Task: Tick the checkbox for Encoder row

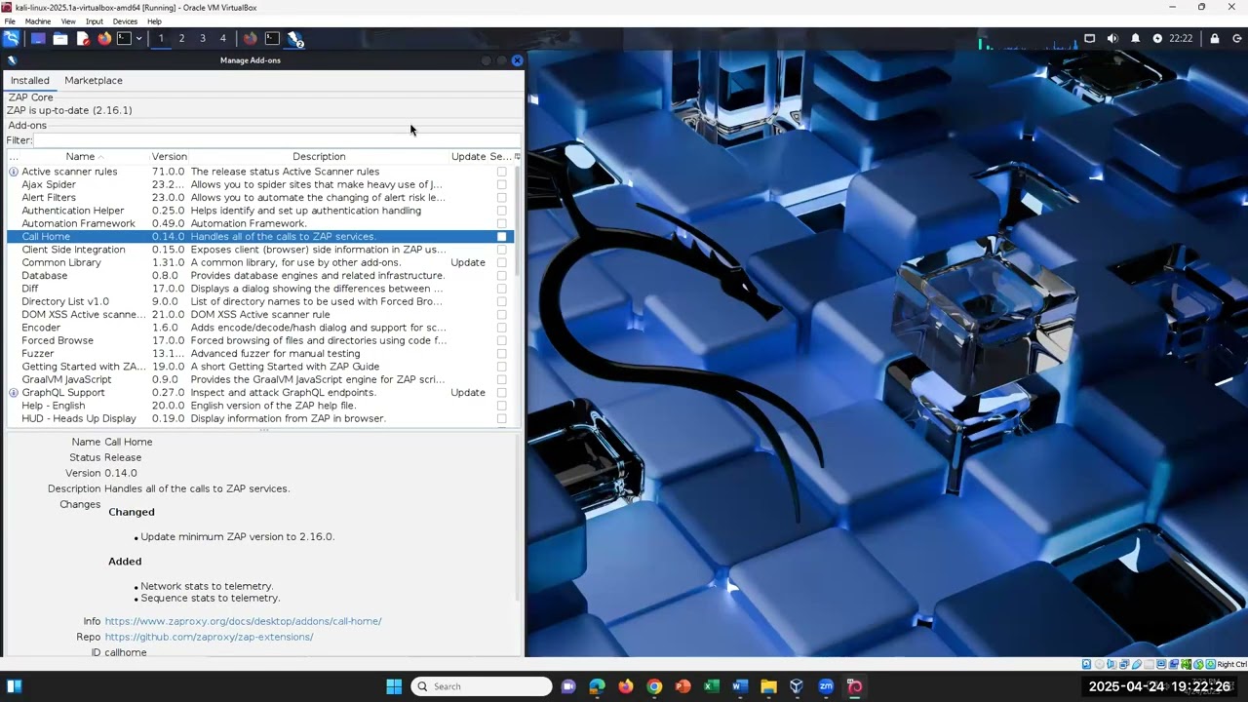Action: click(502, 328)
